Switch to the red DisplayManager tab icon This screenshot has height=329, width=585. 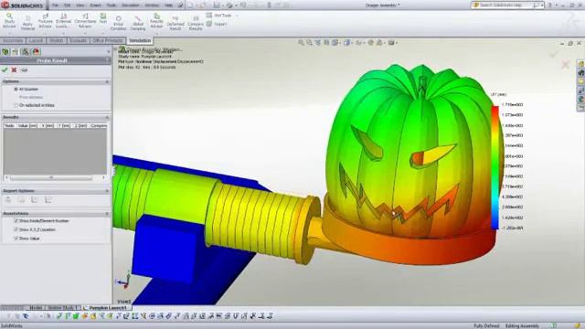36,52
